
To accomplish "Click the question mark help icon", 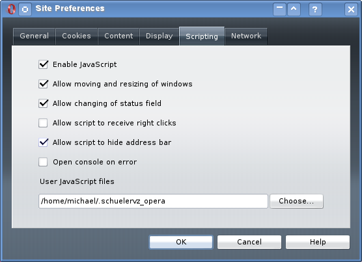I will tap(315, 10).
